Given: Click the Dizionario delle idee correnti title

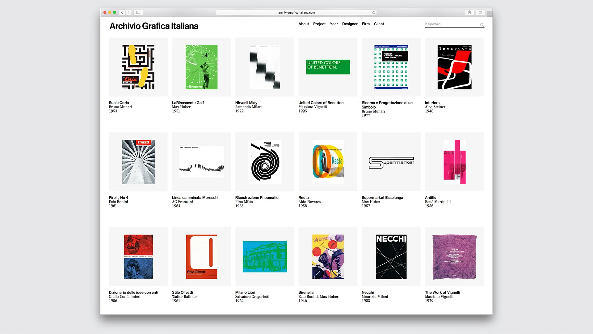Looking at the screenshot, I should (133, 292).
